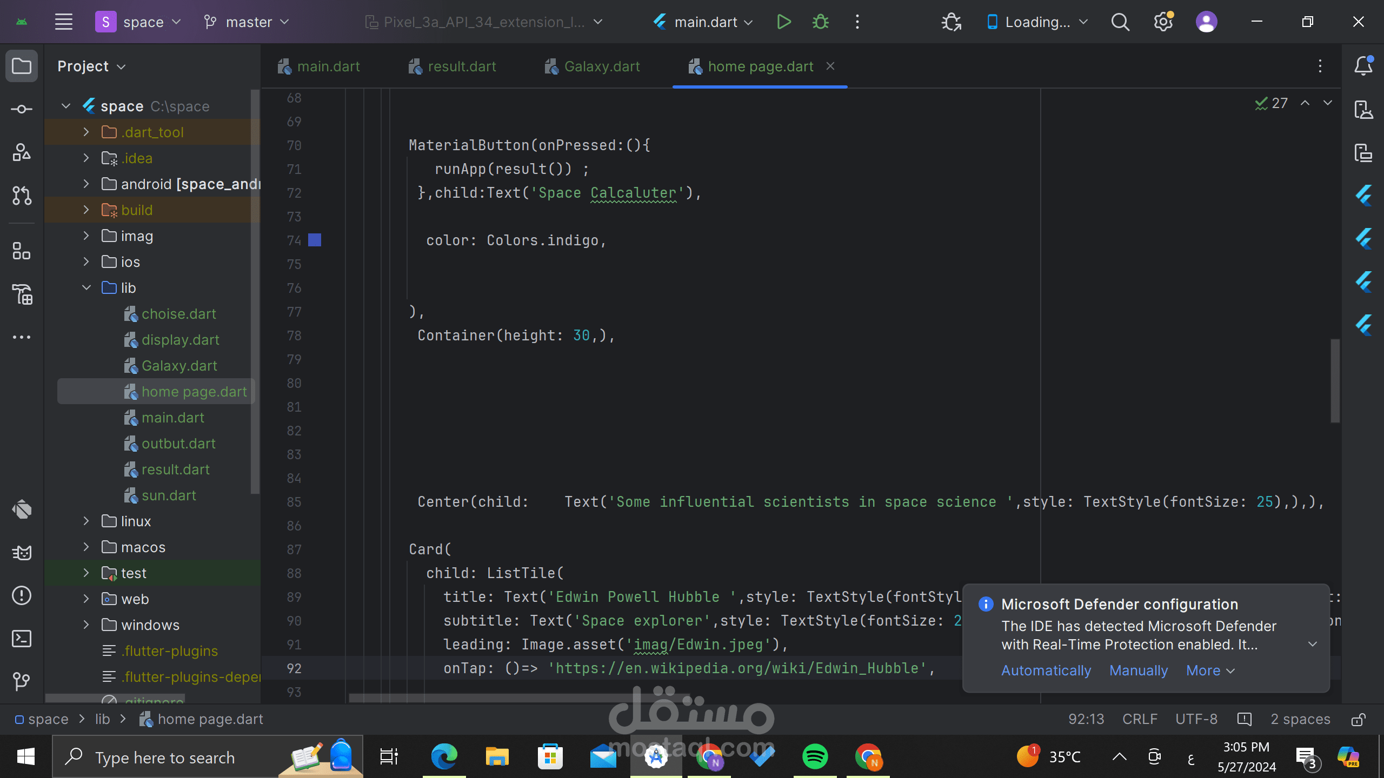The width and height of the screenshot is (1384, 778).
Task: Click the indigo color swatch in gutter
Action: click(315, 240)
